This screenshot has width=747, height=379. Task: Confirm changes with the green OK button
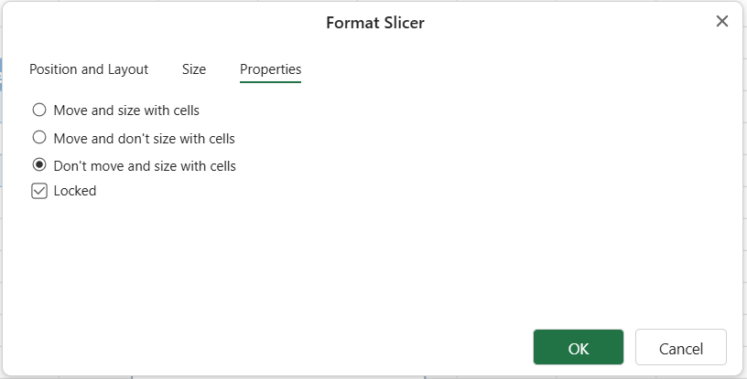579,347
